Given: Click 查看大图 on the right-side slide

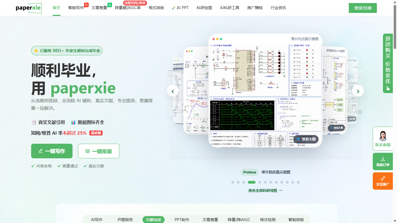Looking at the screenshot, I should point(336,128).
